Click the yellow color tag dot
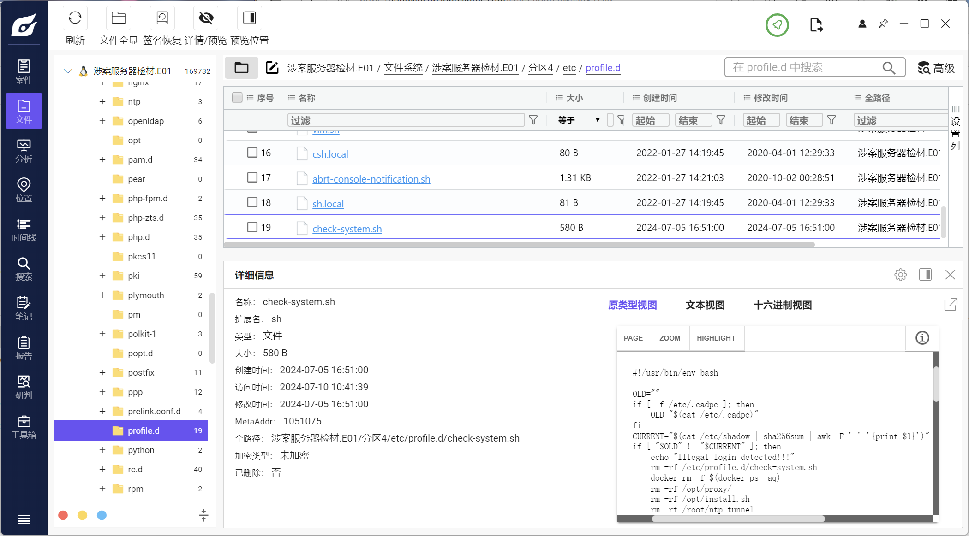Image resolution: width=969 pixels, height=536 pixels. click(82, 515)
